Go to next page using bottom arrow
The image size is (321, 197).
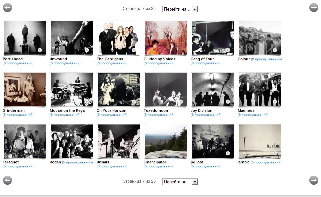(x=314, y=180)
